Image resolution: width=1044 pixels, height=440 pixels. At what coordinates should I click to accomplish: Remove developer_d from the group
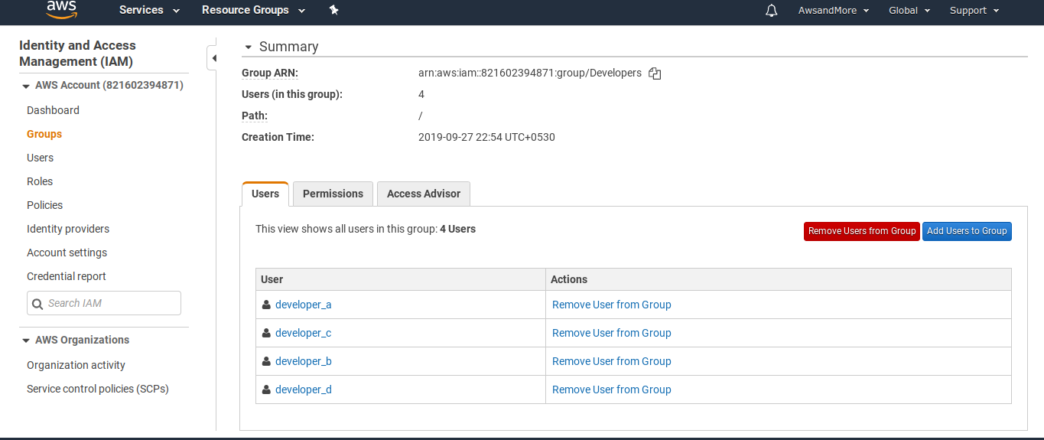click(x=611, y=389)
